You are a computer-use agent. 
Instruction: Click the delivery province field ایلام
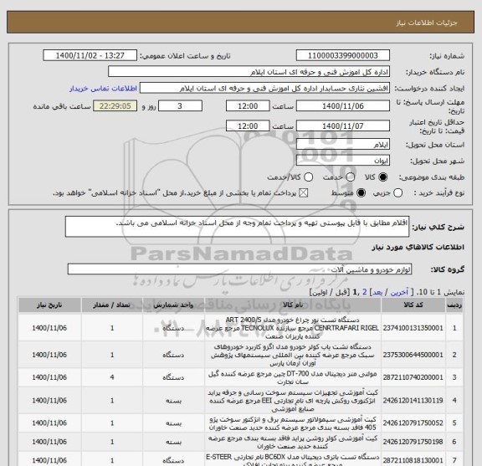click(x=343, y=145)
